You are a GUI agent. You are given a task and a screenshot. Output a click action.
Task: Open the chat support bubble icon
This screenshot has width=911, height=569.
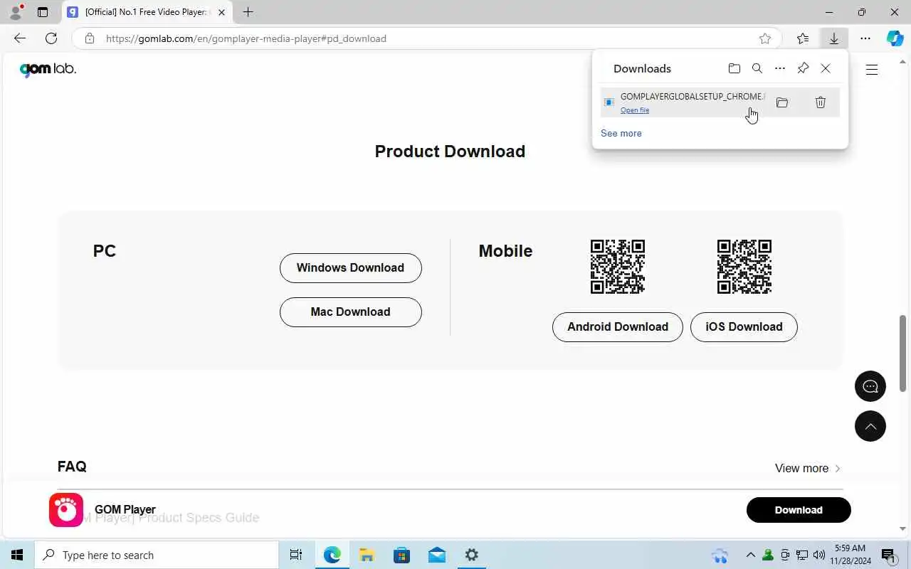pos(870,386)
